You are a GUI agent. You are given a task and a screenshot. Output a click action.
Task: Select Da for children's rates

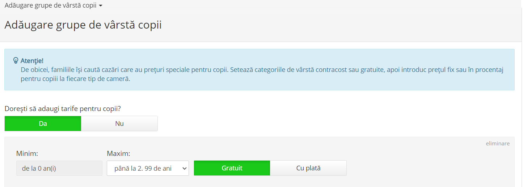pyautogui.click(x=43, y=123)
